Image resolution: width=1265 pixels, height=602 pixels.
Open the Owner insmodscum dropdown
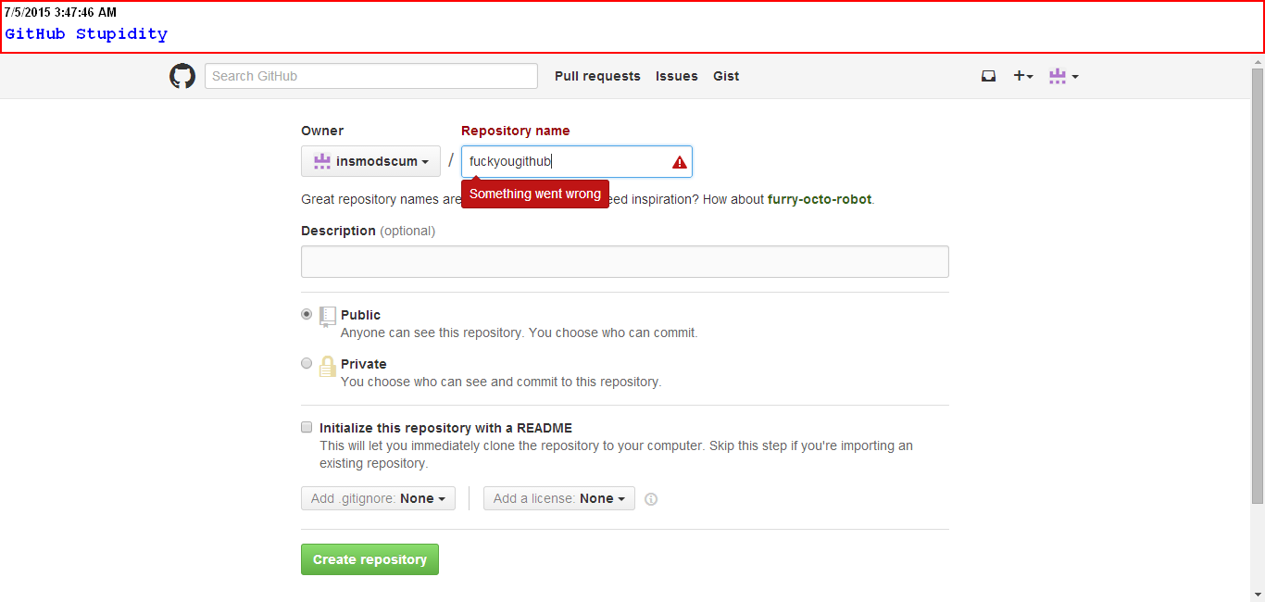(x=370, y=161)
